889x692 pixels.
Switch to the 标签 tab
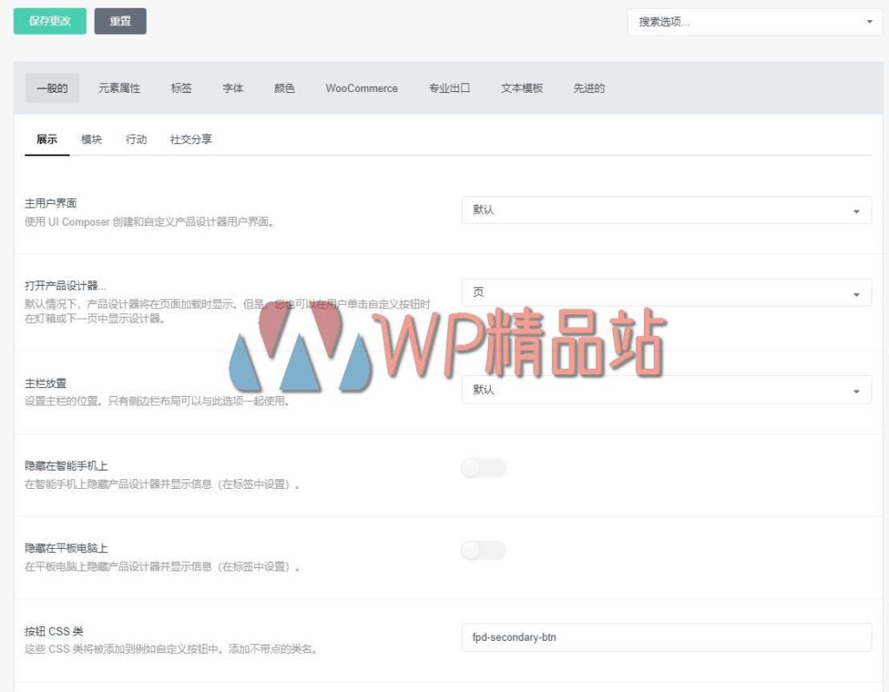181,88
